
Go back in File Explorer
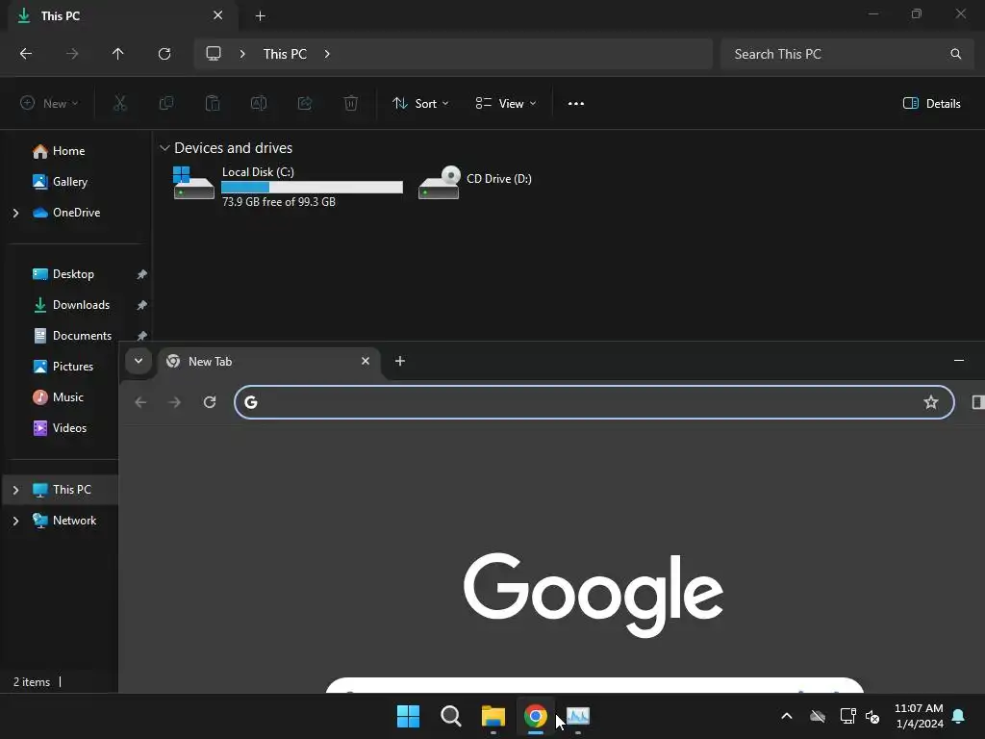pyautogui.click(x=26, y=54)
